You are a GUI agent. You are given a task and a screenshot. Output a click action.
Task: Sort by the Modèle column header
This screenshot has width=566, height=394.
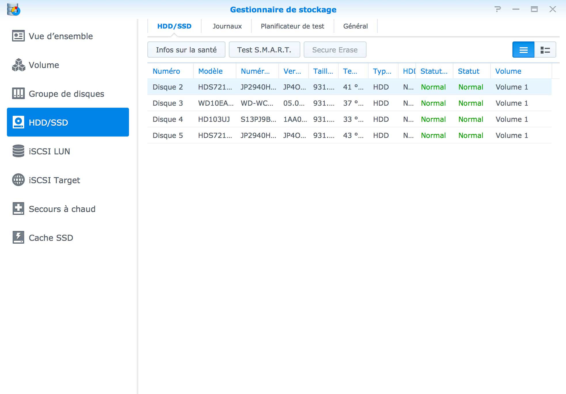pyautogui.click(x=210, y=71)
